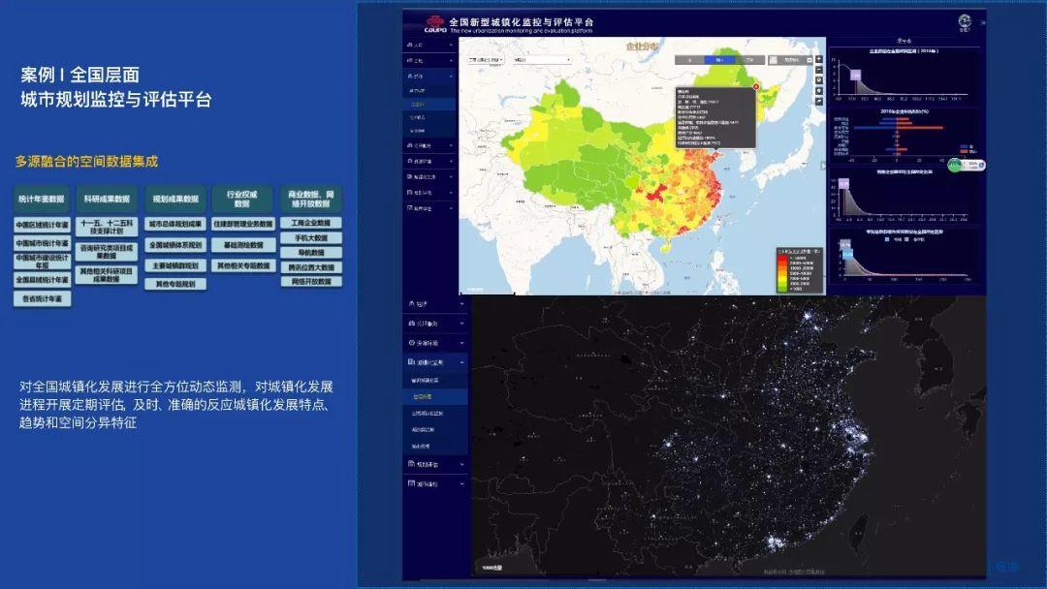
Task: Click the 基础测绘数据 box
Action: [x=243, y=245]
